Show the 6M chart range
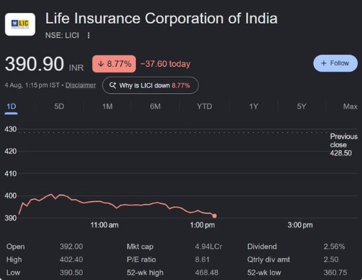362x280 pixels. pyautogui.click(x=155, y=107)
